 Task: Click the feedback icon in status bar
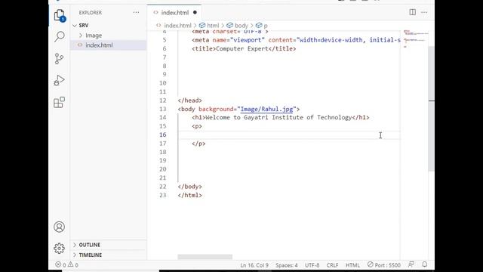[x=411, y=264]
